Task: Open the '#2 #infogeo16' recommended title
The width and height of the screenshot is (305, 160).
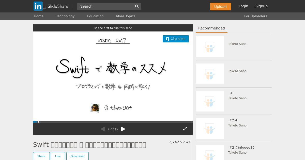Action: (242, 148)
